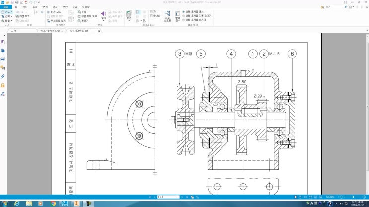Click the find search magnifier icon
The height and width of the screenshot is (207, 369).
pyautogui.click(x=346, y=7)
